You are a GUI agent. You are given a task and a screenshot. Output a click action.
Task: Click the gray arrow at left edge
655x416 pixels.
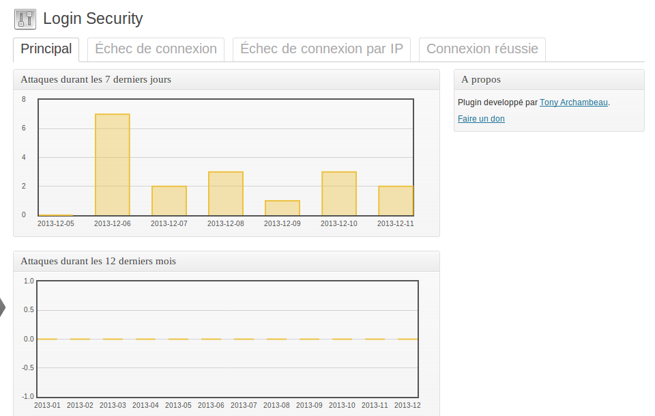tap(3, 307)
